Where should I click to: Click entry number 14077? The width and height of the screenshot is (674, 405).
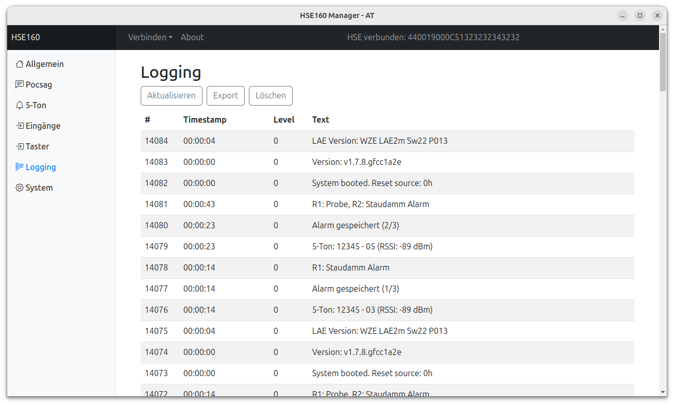pos(156,289)
